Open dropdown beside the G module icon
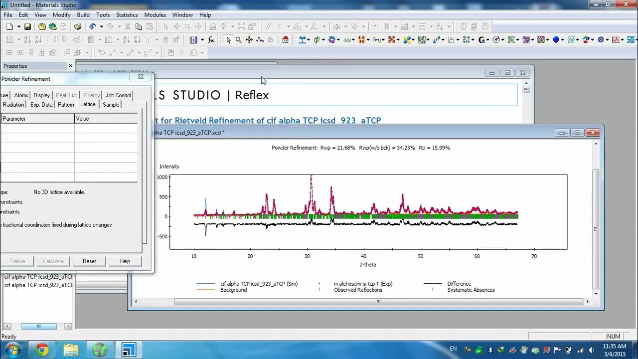 pos(488,40)
